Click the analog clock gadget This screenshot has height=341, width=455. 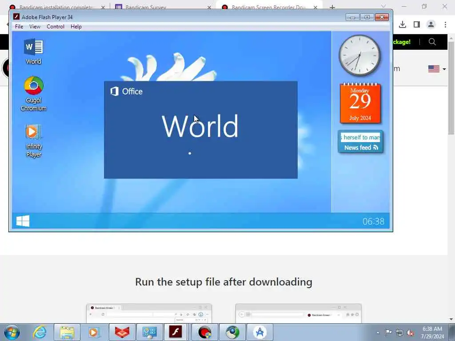(359, 56)
